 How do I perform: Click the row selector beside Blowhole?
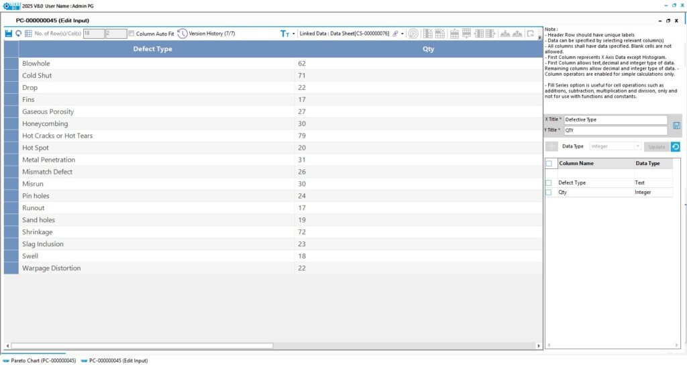coord(11,64)
